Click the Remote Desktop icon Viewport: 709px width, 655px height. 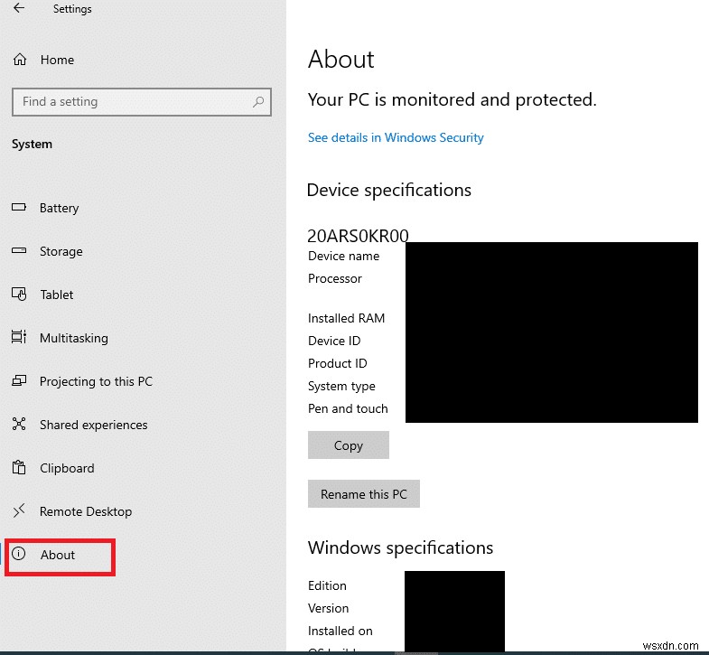click(x=19, y=510)
